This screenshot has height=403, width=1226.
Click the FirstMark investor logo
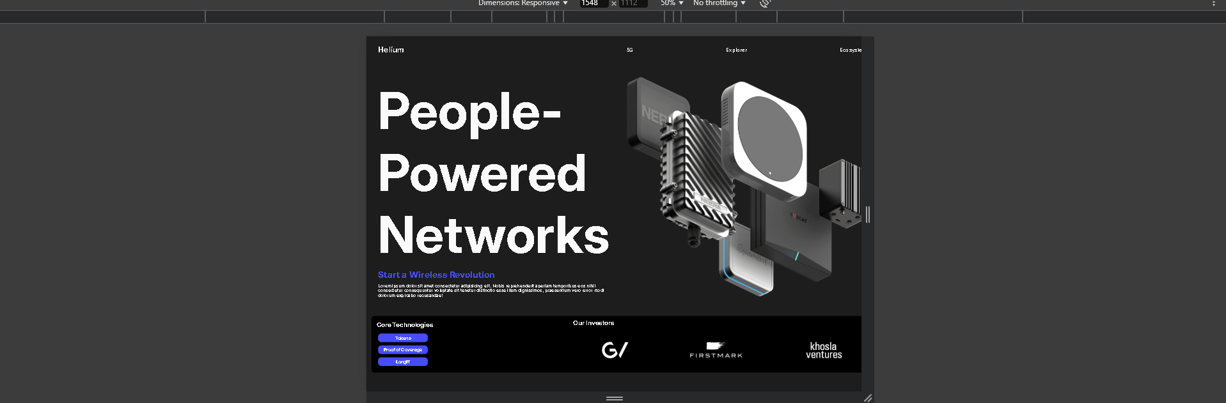(716, 350)
